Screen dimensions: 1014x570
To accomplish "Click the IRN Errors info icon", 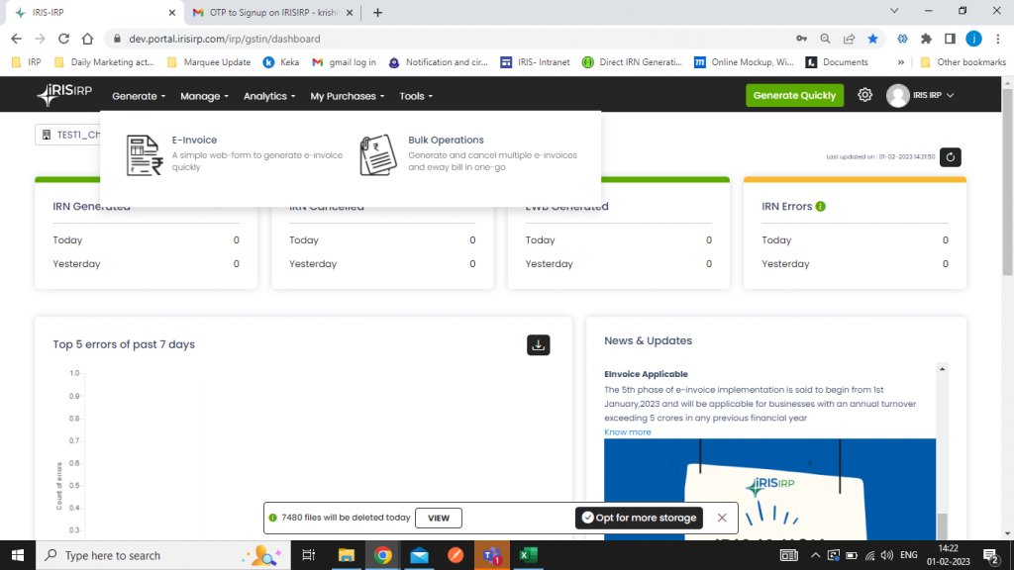I will [x=821, y=207].
